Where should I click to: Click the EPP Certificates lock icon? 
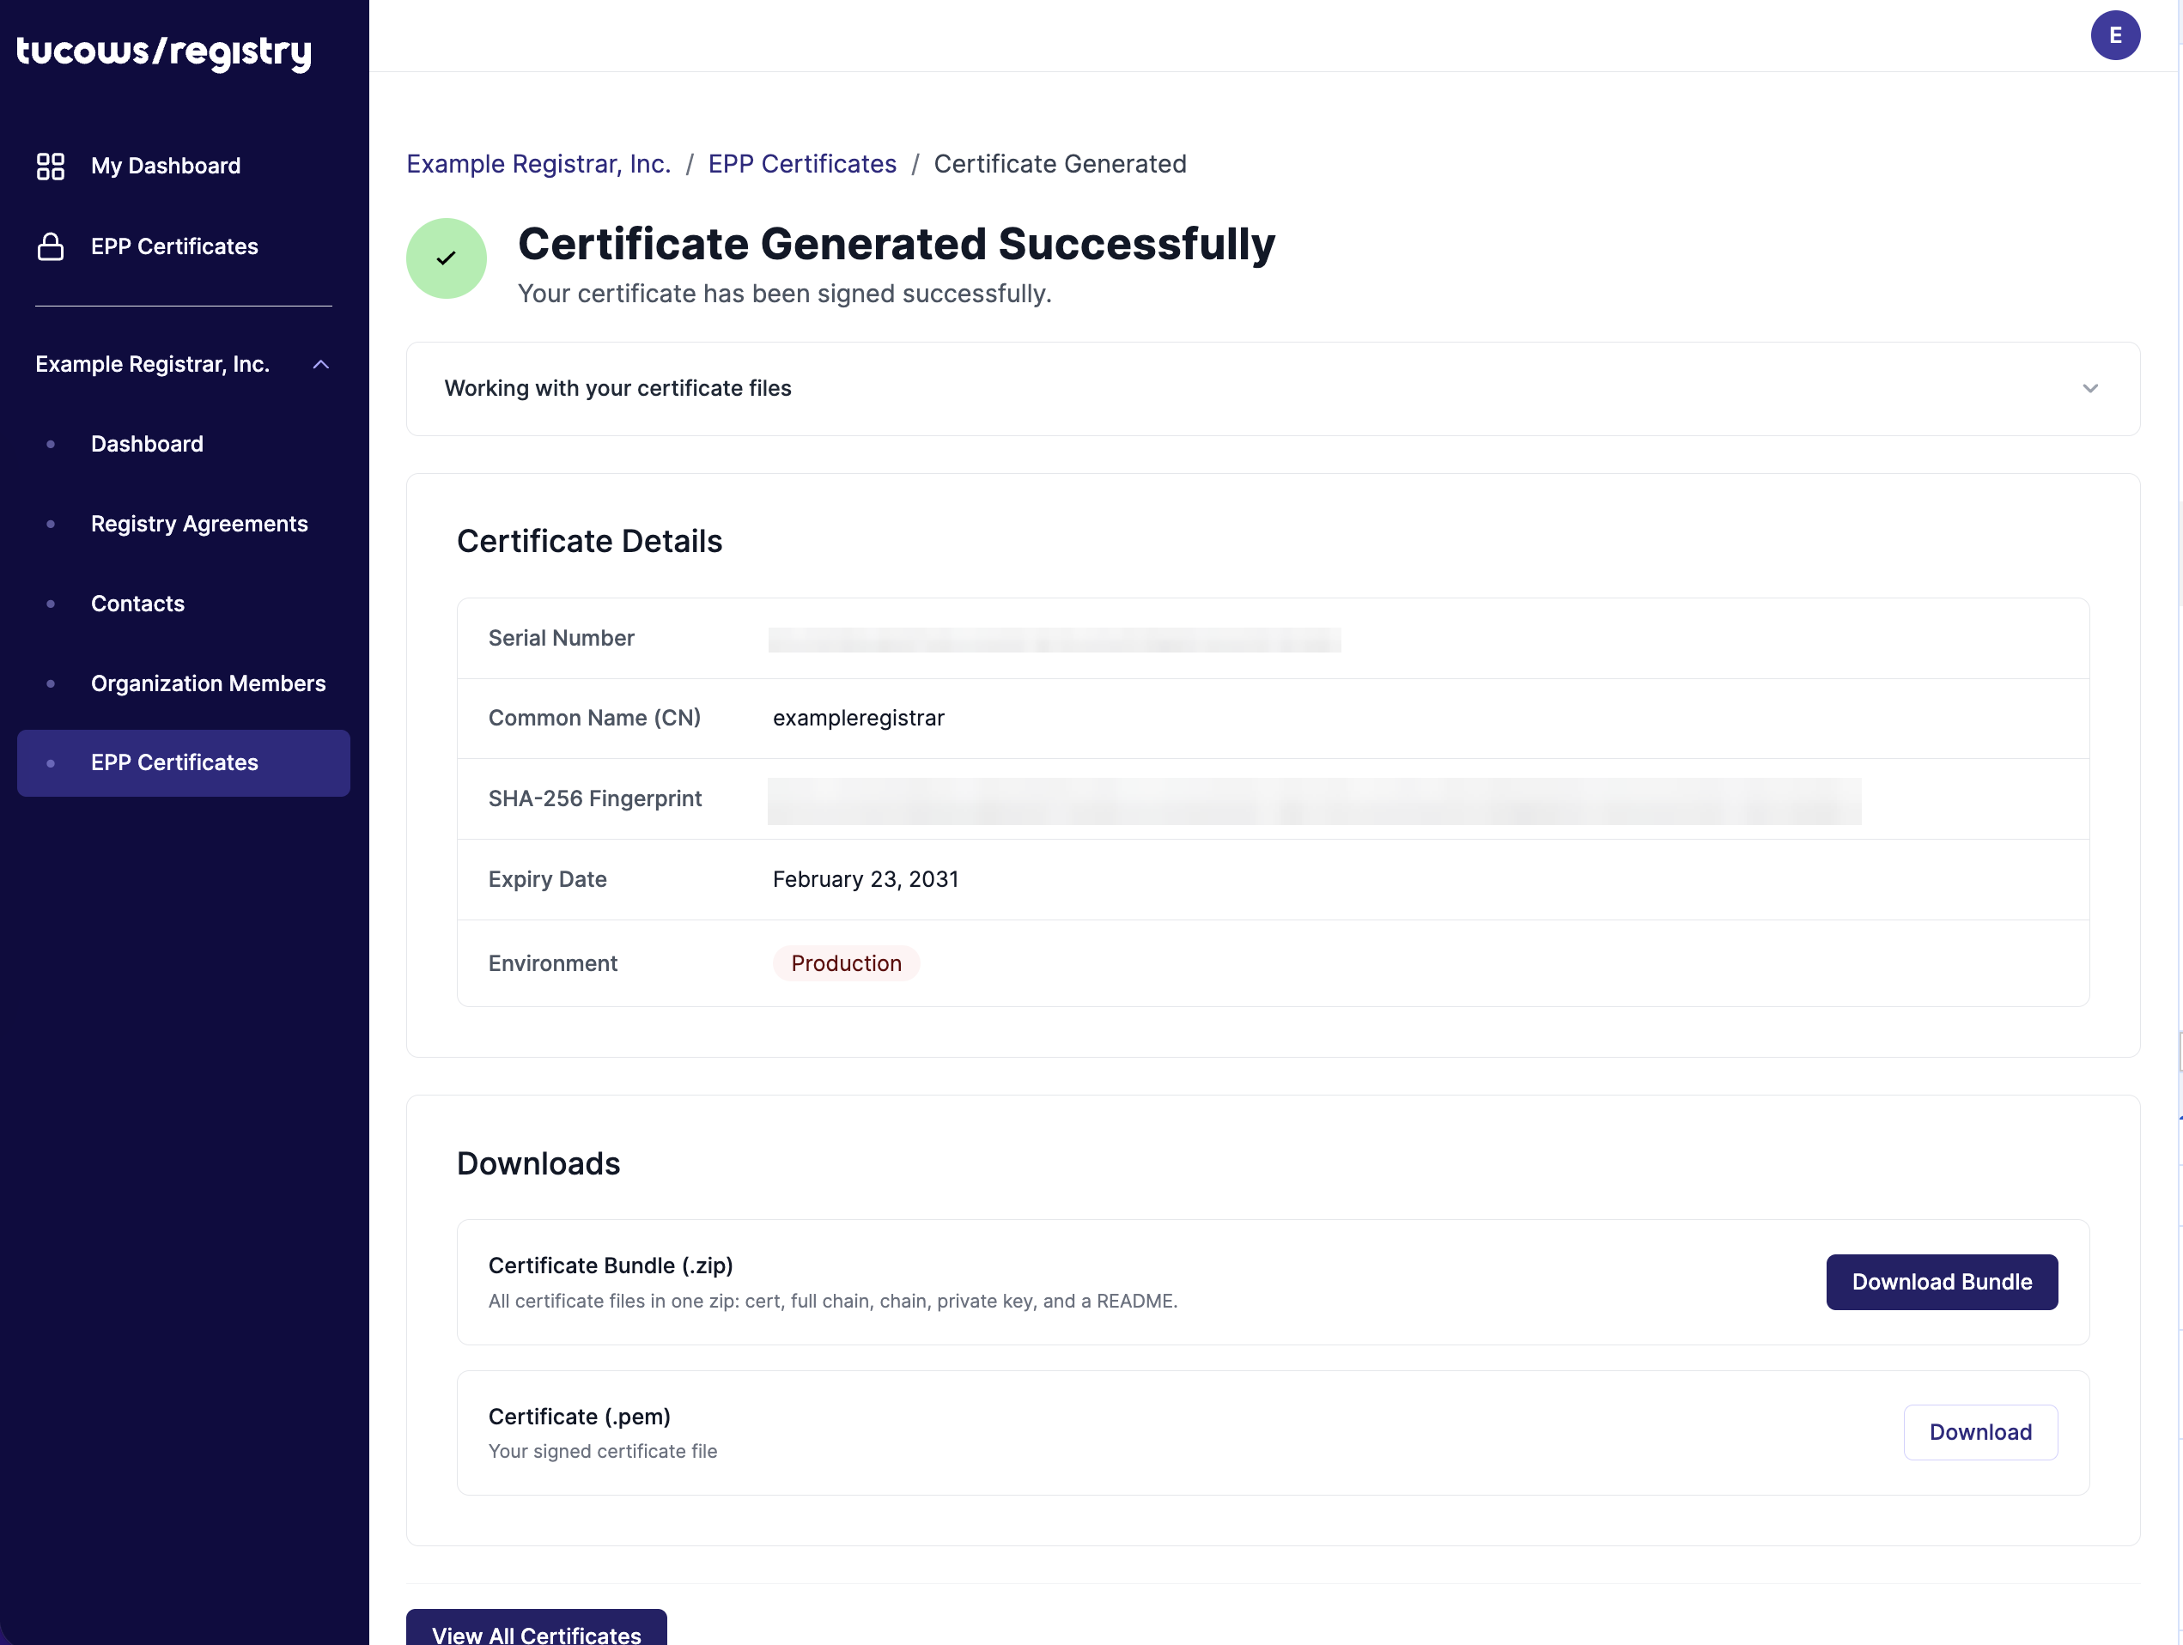pos(51,246)
